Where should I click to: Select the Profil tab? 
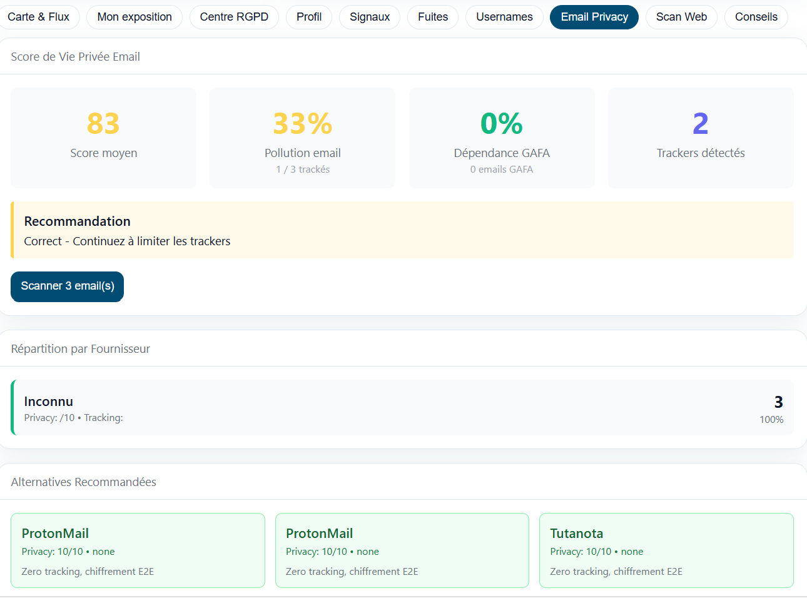309,17
